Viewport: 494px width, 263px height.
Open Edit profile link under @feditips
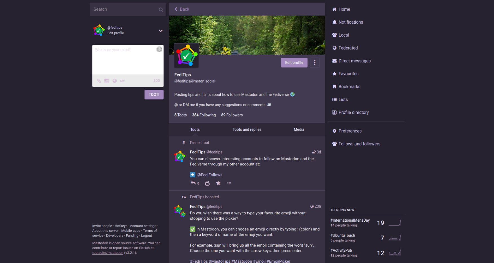(x=116, y=33)
